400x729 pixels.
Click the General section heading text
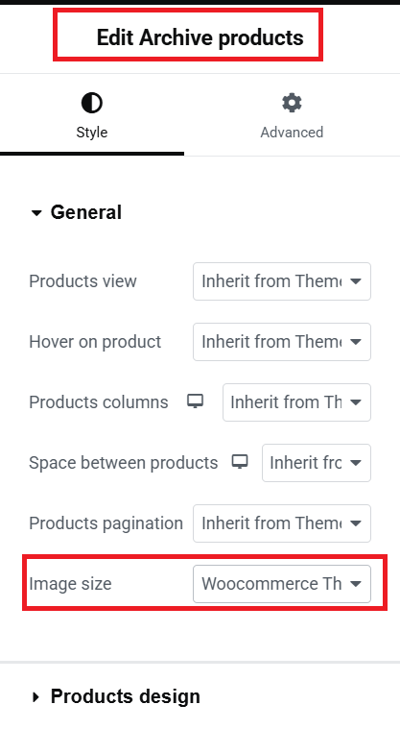[x=86, y=212]
